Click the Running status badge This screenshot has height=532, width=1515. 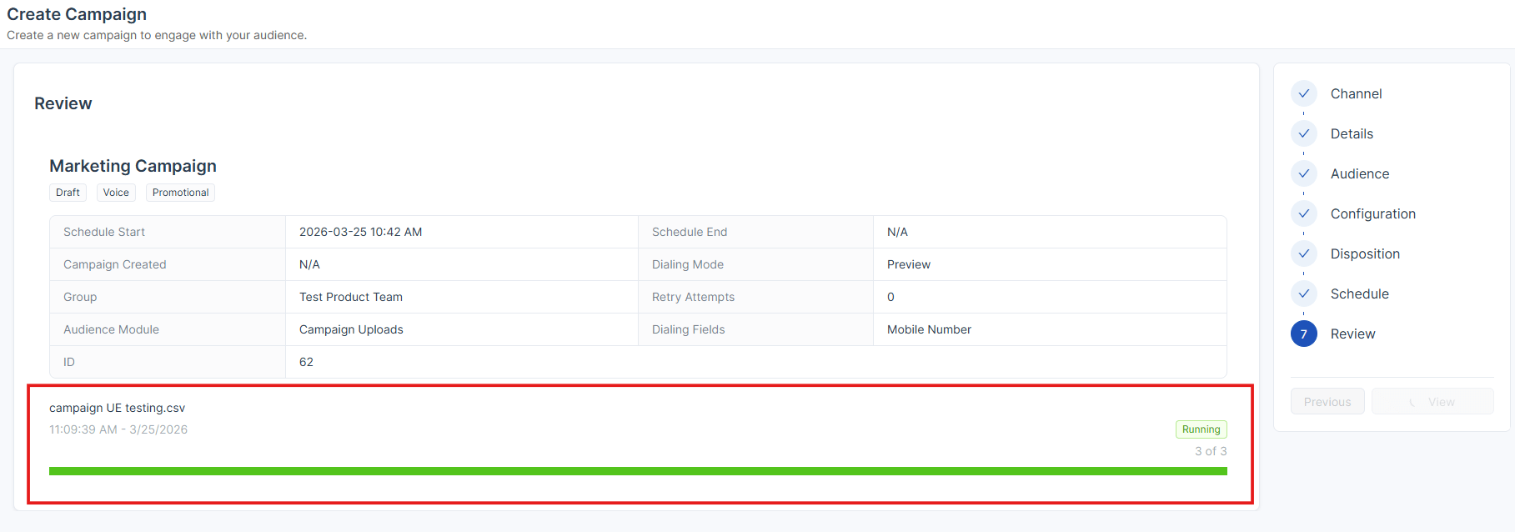tap(1201, 429)
